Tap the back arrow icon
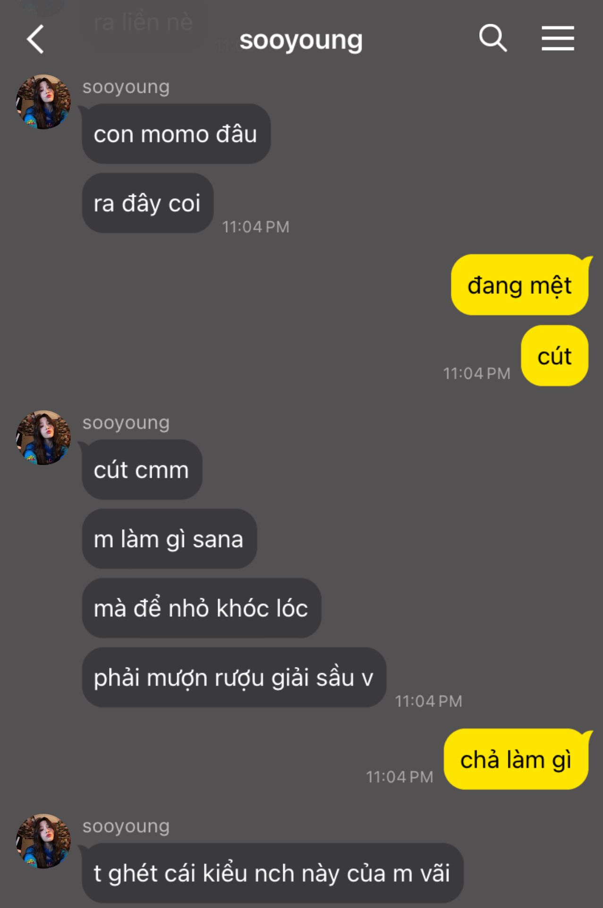This screenshot has width=603, height=908. pos(35,39)
